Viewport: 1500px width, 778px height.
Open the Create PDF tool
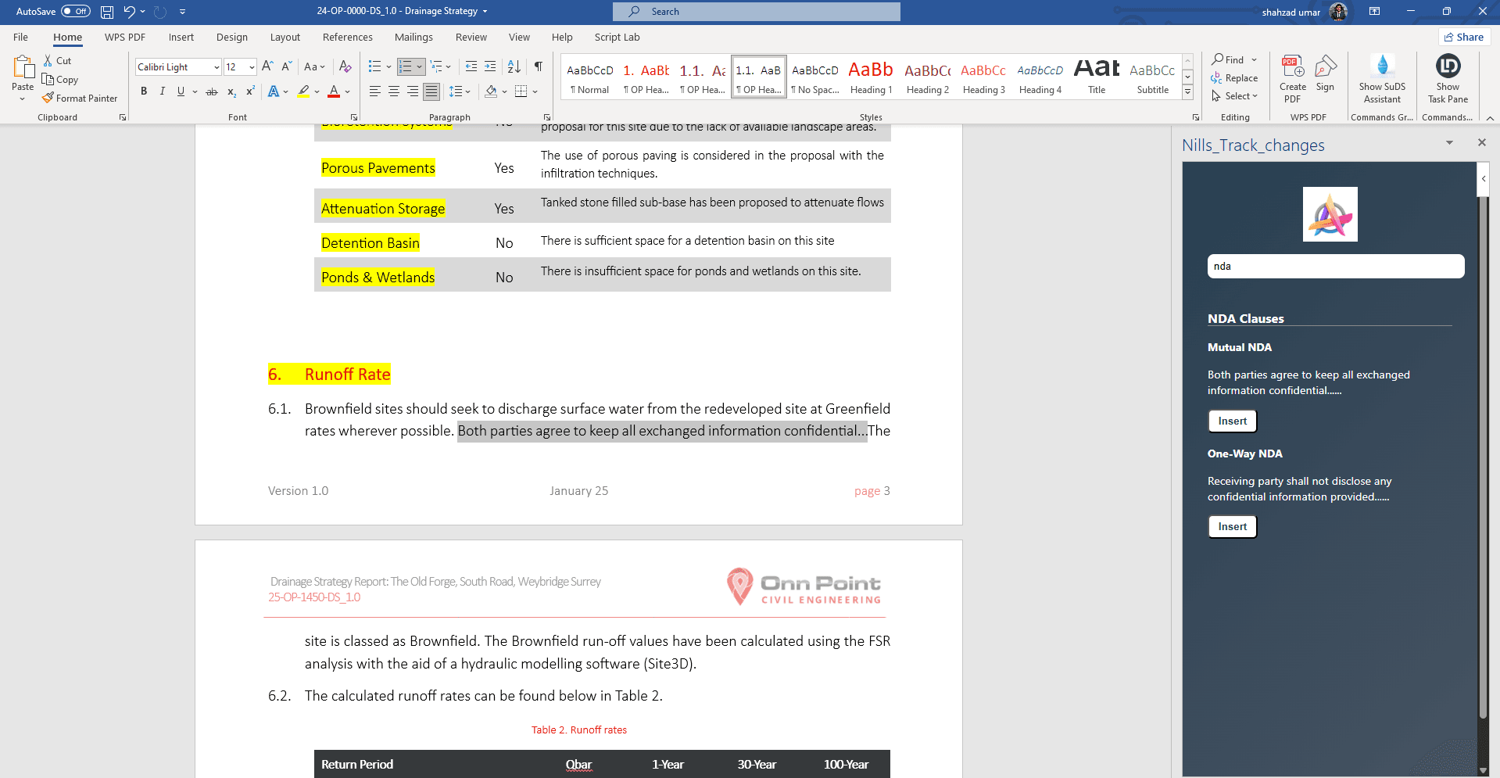pyautogui.click(x=1293, y=79)
